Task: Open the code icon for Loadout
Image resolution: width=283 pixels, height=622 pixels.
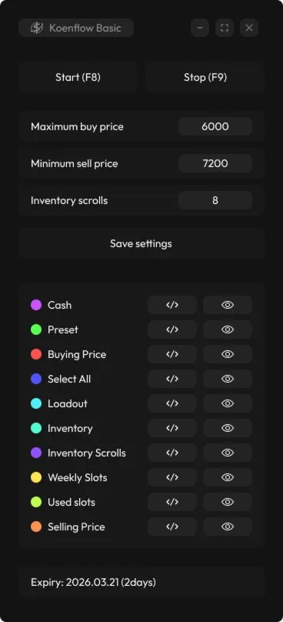Action: pos(172,403)
